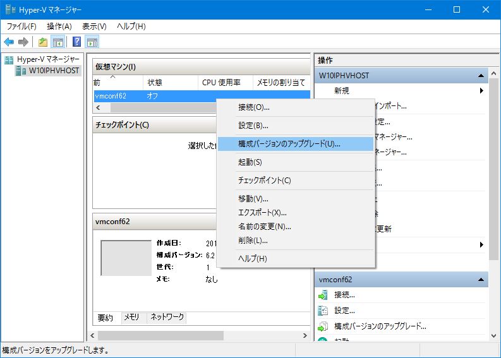This screenshot has width=501, height=358.
Task: Choose 構成バージョンのアップグレード(U)... in context menu
Action: pyautogui.click(x=296, y=144)
